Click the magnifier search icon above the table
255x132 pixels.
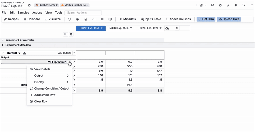[66, 34]
